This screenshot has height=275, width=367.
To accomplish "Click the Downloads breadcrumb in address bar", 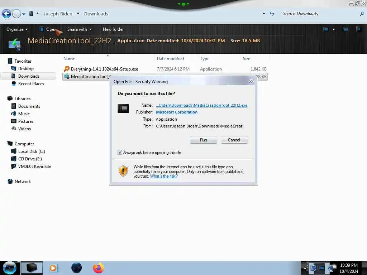I will pos(96,14).
